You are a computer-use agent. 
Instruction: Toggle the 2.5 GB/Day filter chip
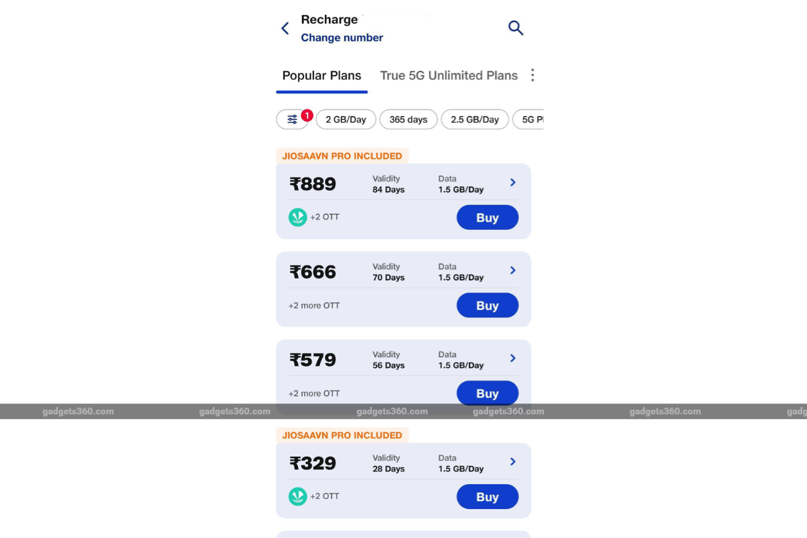pyautogui.click(x=475, y=120)
